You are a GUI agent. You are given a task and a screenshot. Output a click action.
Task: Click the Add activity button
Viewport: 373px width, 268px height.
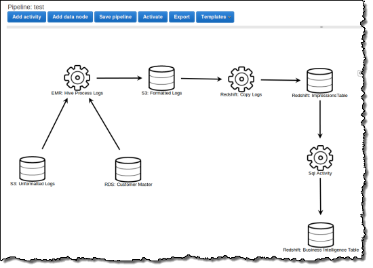(x=26, y=17)
